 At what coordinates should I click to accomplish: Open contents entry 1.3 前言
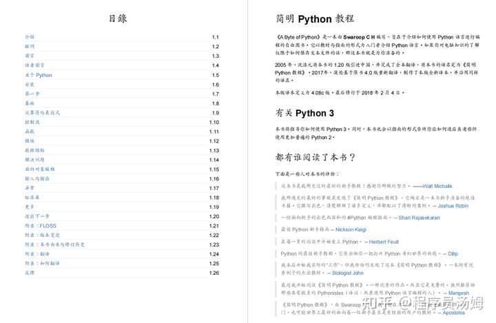(x=30, y=56)
